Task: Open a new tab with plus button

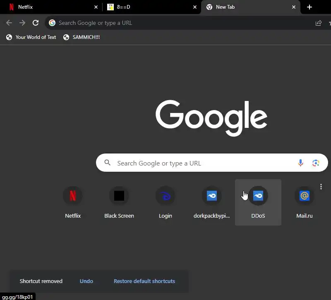Action: [x=309, y=7]
